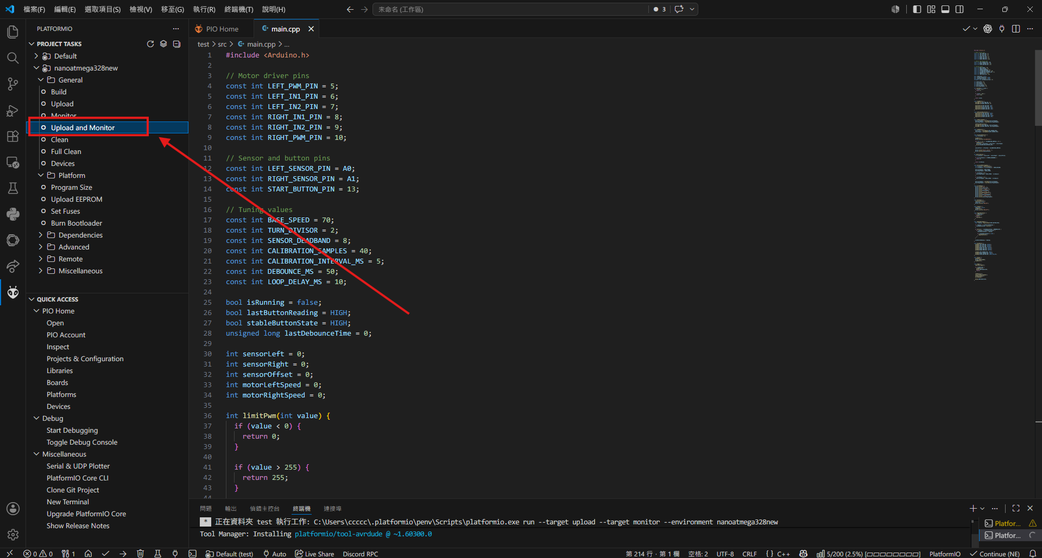This screenshot has width=1042, height=558.
Task: Open the Testing flask icon in activity bar
Action: click(12, 188)
